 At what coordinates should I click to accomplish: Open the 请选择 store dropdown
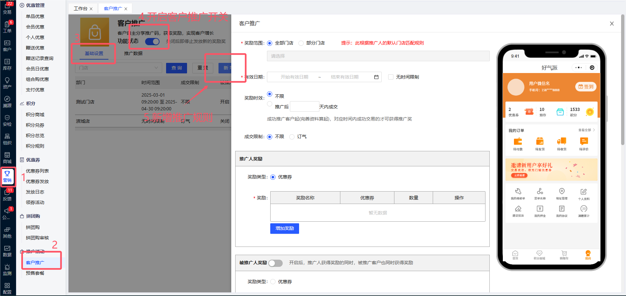378,56
